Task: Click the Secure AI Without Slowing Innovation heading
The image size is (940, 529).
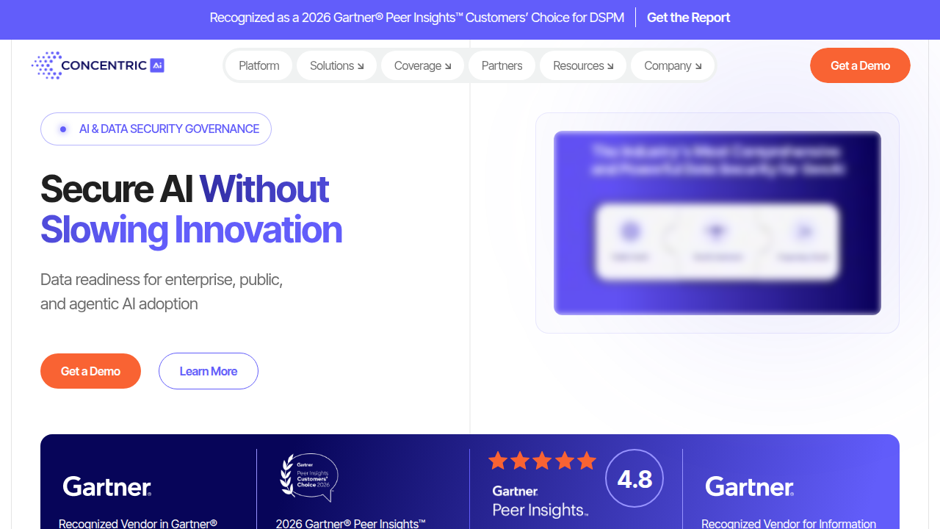Action: click(191, 209)
